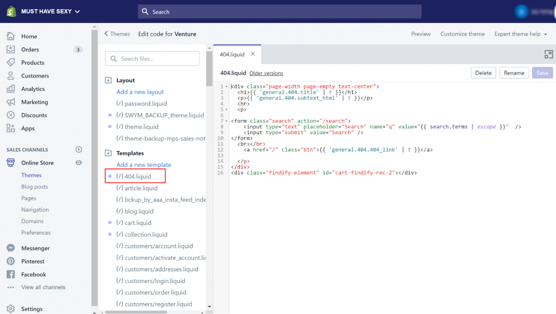Screen dimensions: 556x314
Task: Open the MUST HAVE SEXY store dropdown
Action: pos(50,11)
